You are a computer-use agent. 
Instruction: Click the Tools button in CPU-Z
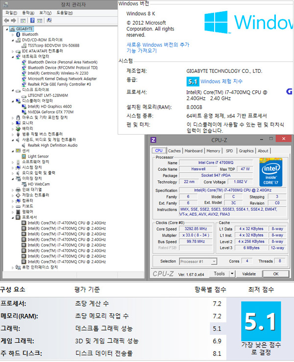click(x=219, y=274)
